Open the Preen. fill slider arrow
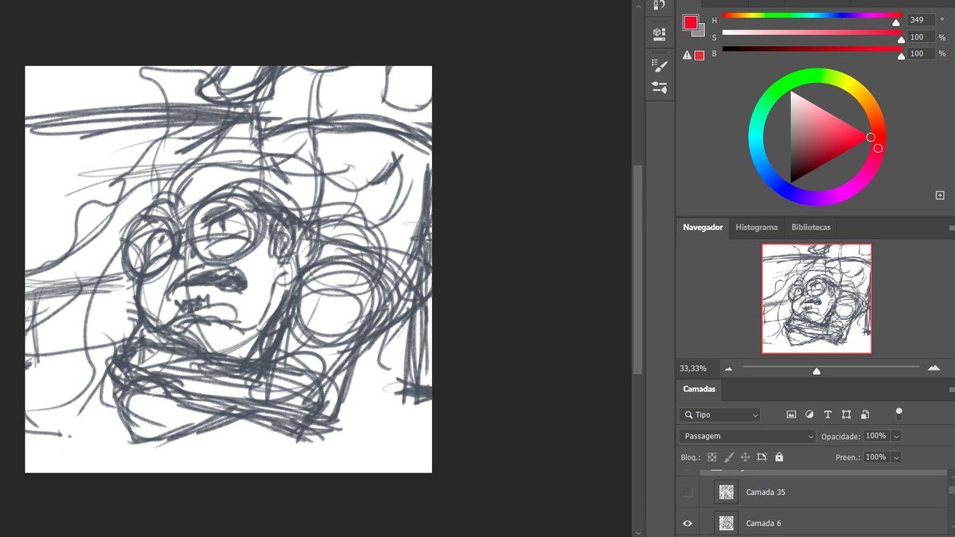The height and width of the screenshot is (537, 955). [897, 457]
